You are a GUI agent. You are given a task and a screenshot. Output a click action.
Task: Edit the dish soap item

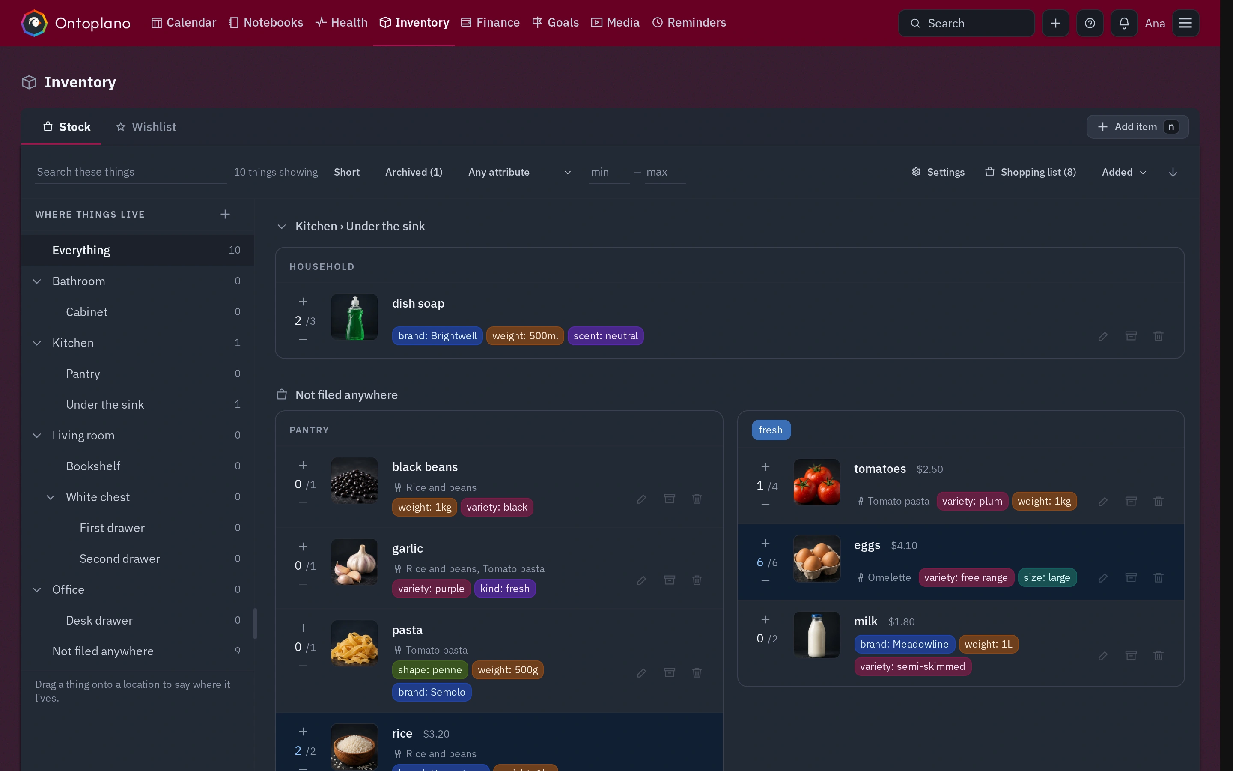coord(1102,336)
